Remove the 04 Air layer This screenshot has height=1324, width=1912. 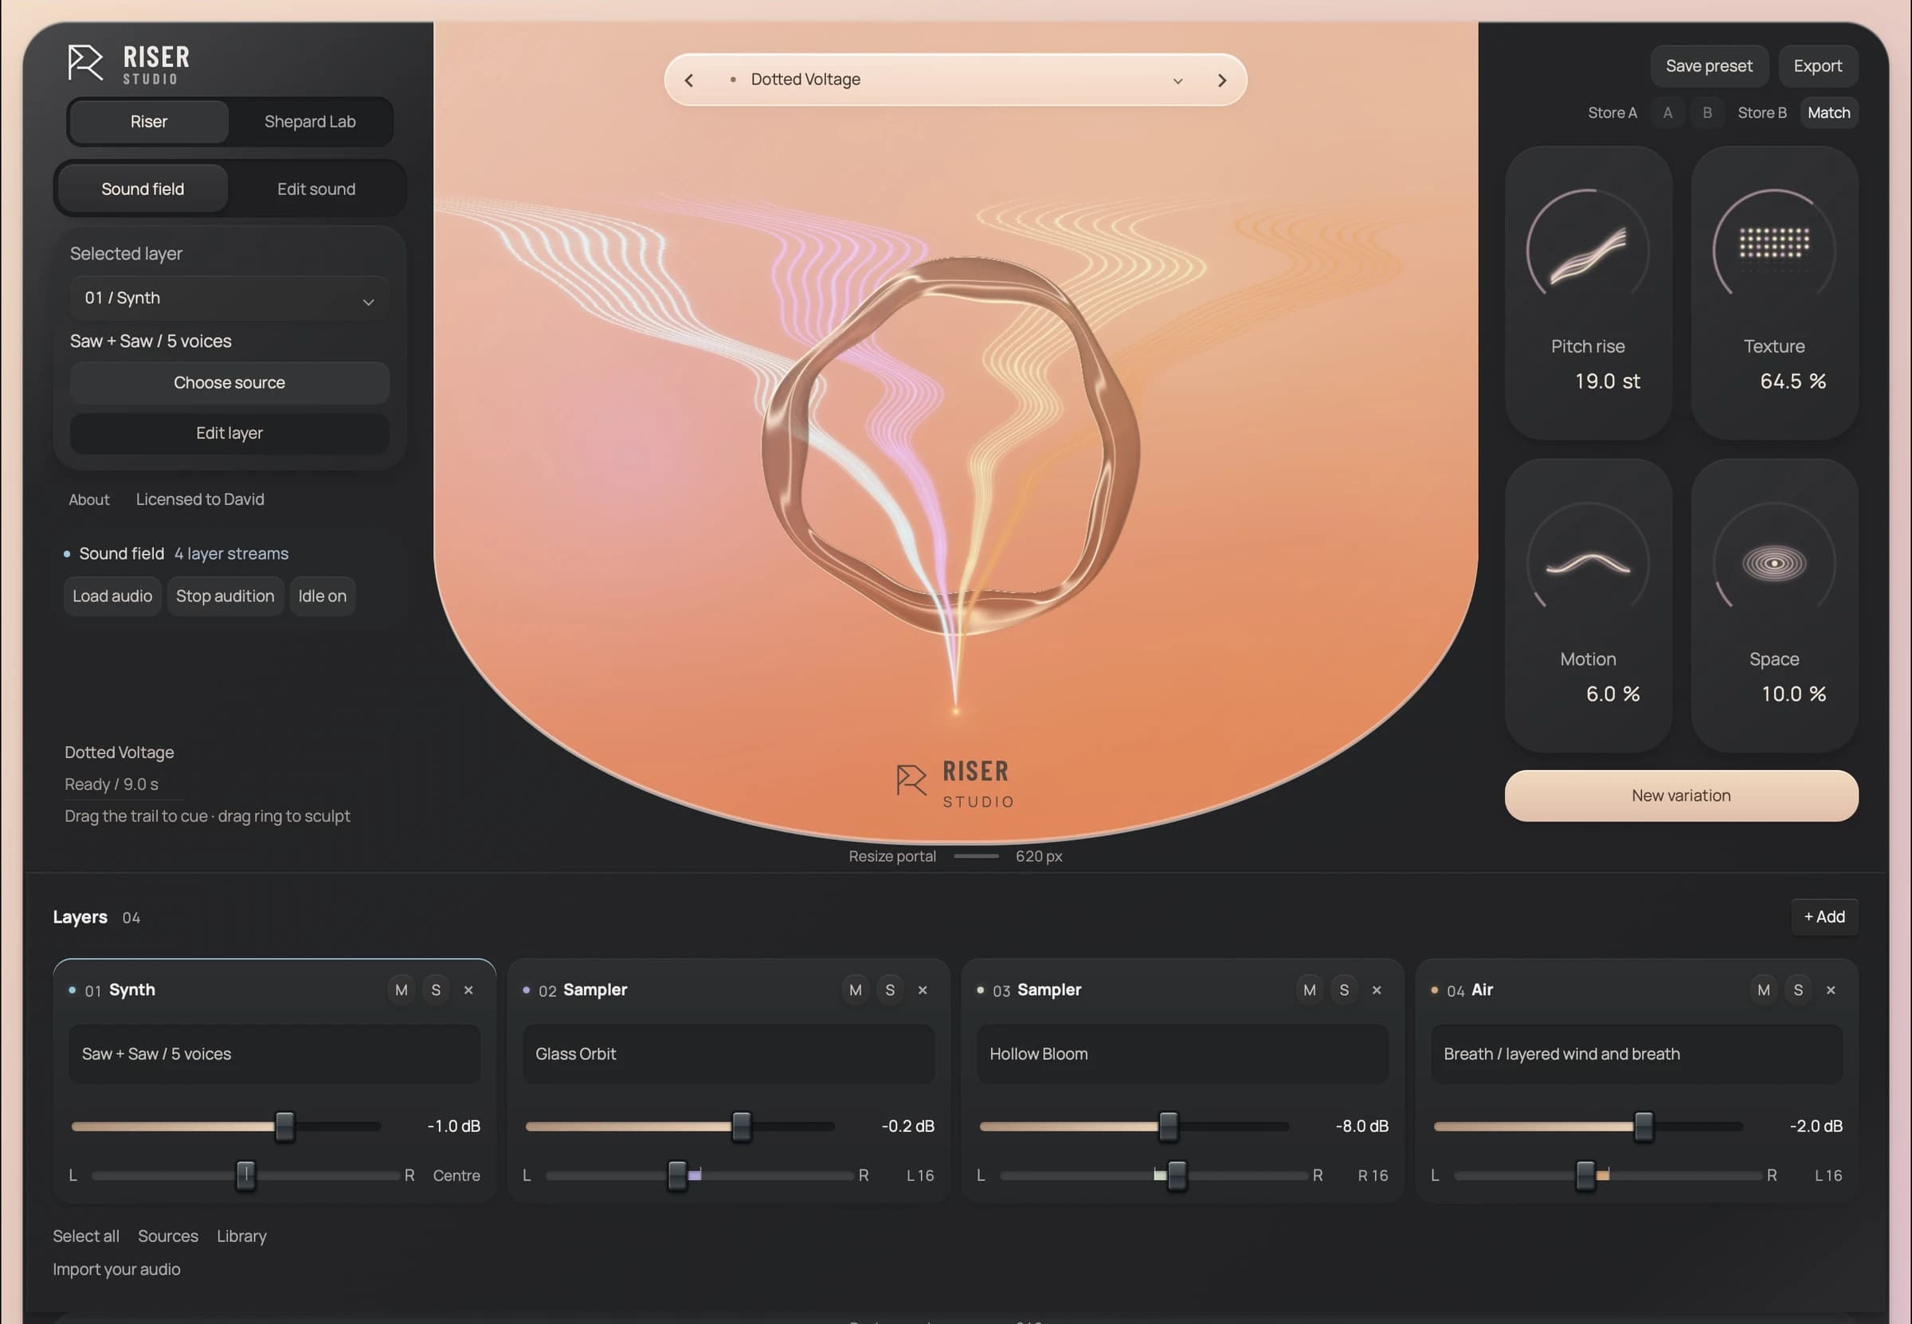(x=1831, y=990)
